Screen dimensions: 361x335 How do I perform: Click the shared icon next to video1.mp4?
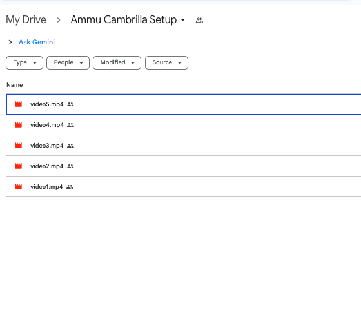coord(70,187)
